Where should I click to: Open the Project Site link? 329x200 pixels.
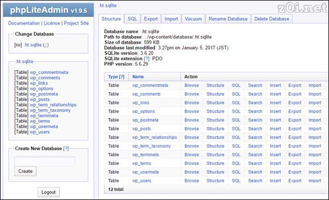point(76,23)
